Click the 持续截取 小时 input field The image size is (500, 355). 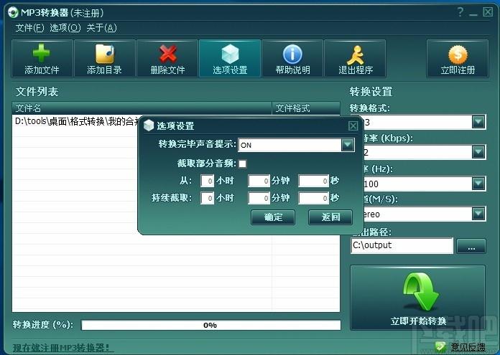pyautogui.click(x=208, y=198)
